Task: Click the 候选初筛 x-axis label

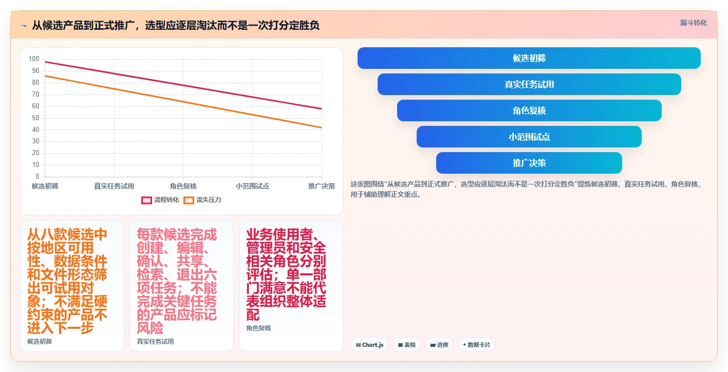Action: coord(45,186)
